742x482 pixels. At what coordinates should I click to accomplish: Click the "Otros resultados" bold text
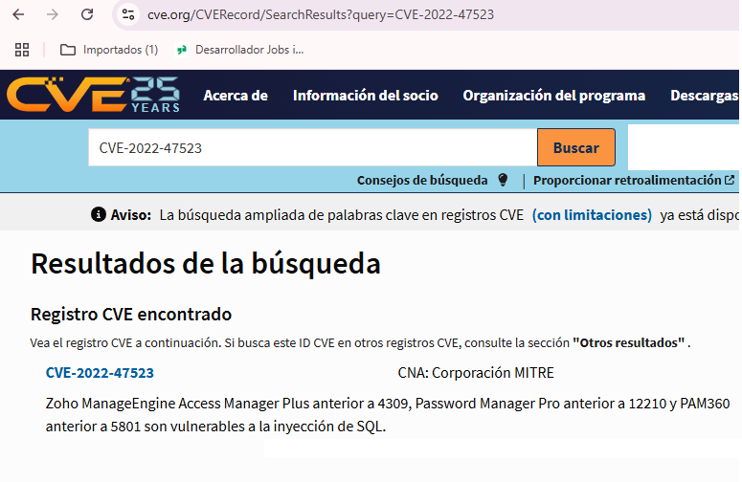click(x=629, y=342)
